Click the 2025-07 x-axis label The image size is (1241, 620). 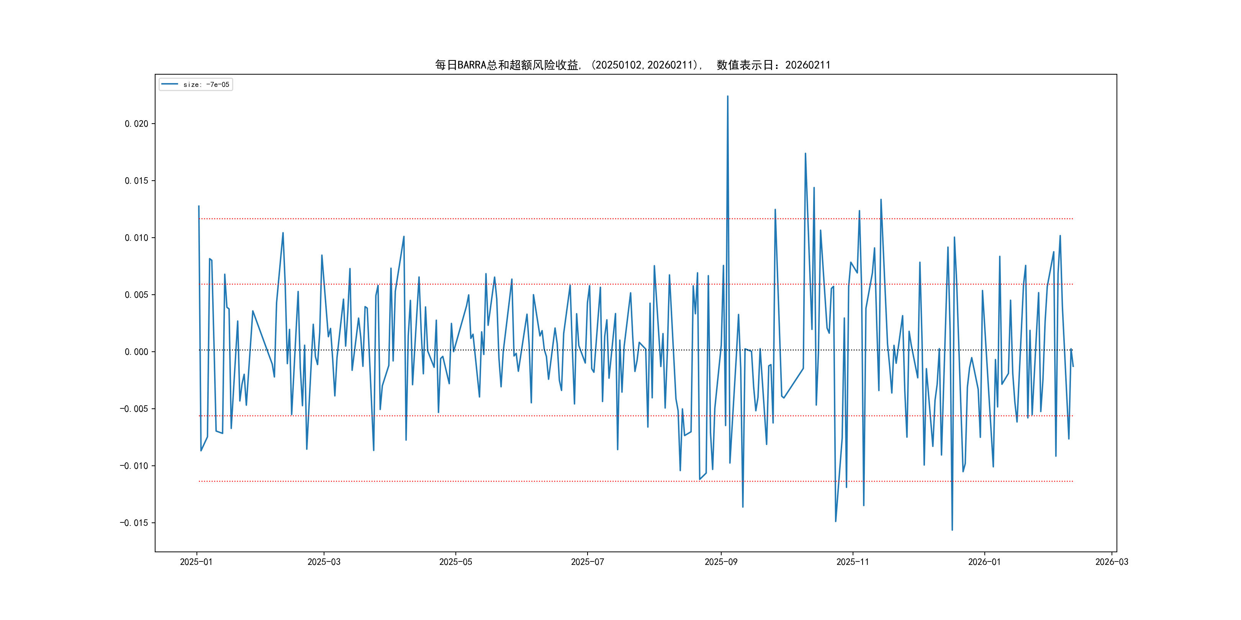[x=587, y=562]
